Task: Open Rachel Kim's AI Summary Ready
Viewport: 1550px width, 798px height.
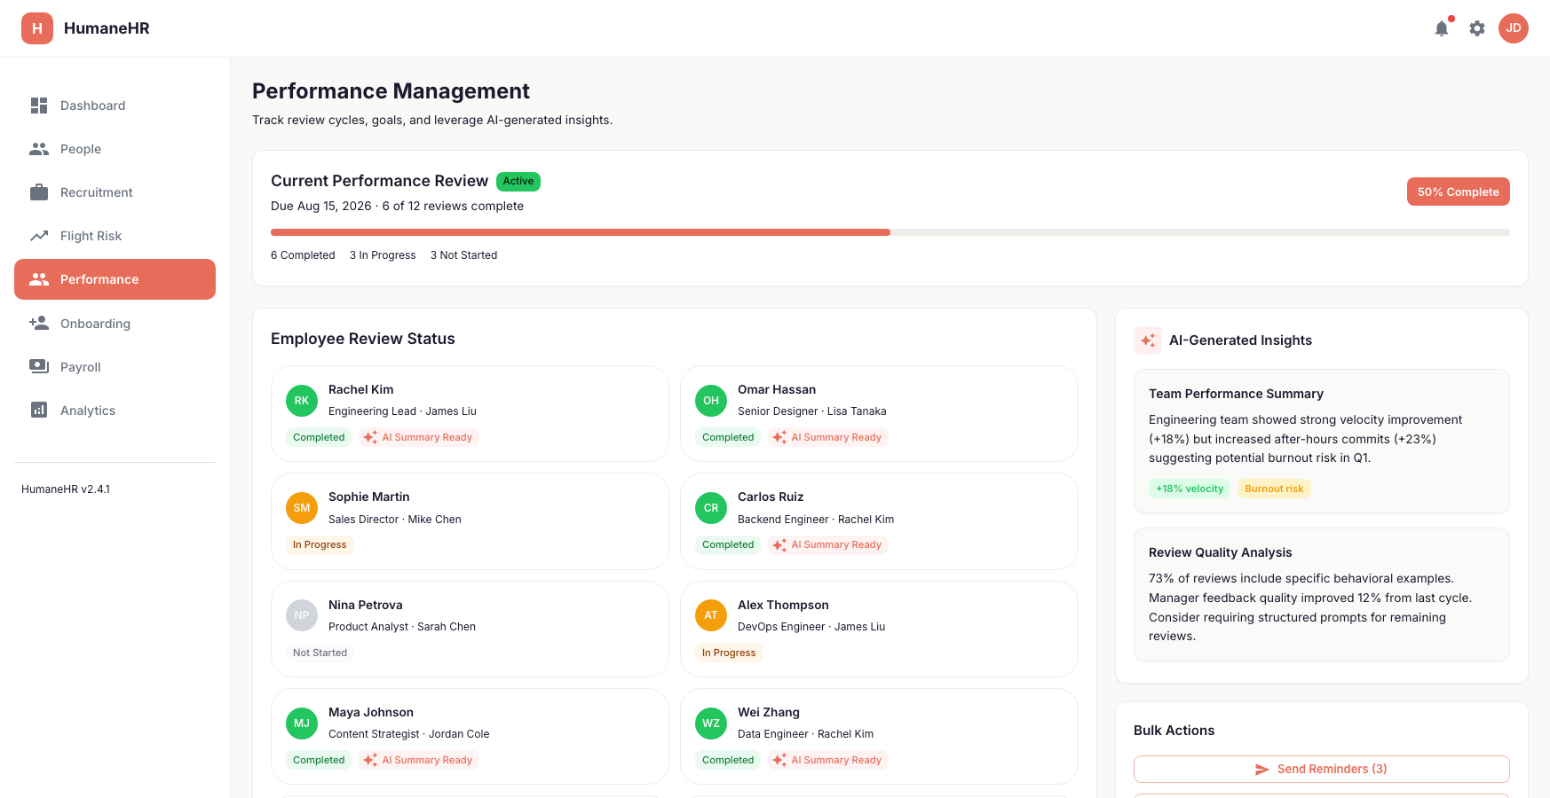Action: tap(418, 437)
